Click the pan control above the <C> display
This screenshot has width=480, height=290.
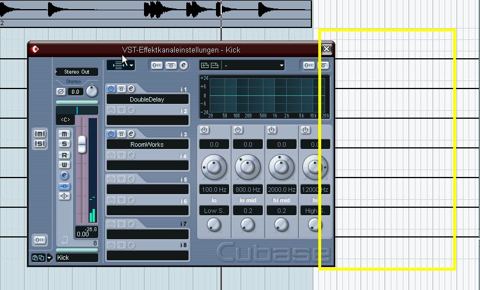click(77, 110)
